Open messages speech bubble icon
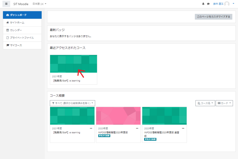The image size is (238, 159). pyautogui.click(x=208, y=4)
